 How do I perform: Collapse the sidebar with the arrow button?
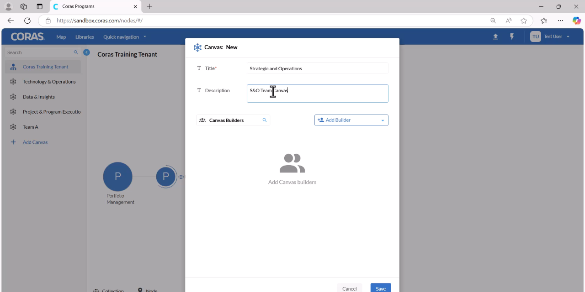click(x=86, y=52)
